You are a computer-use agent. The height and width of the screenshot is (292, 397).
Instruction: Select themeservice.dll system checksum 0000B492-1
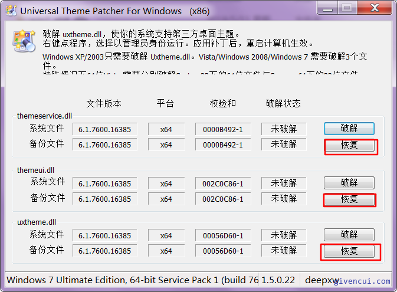[x=223, y=129]
